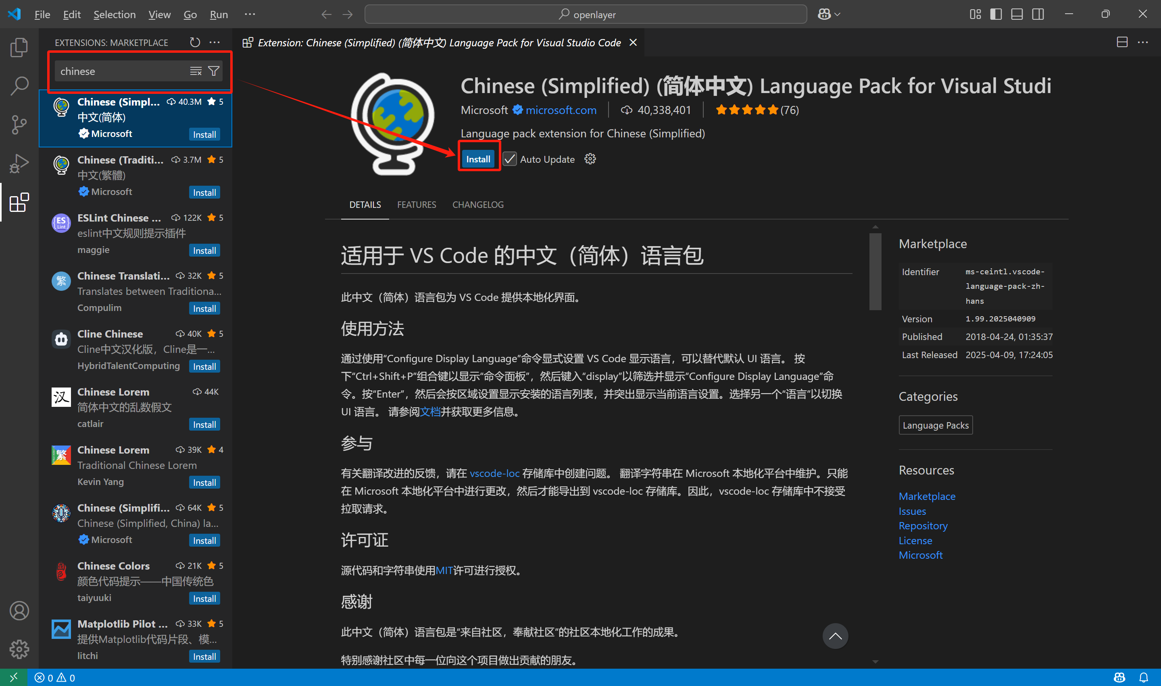Open the vscode-loc repository link
The height and width of the screenshot is (686, 1161).
click(x=494, y=473)
